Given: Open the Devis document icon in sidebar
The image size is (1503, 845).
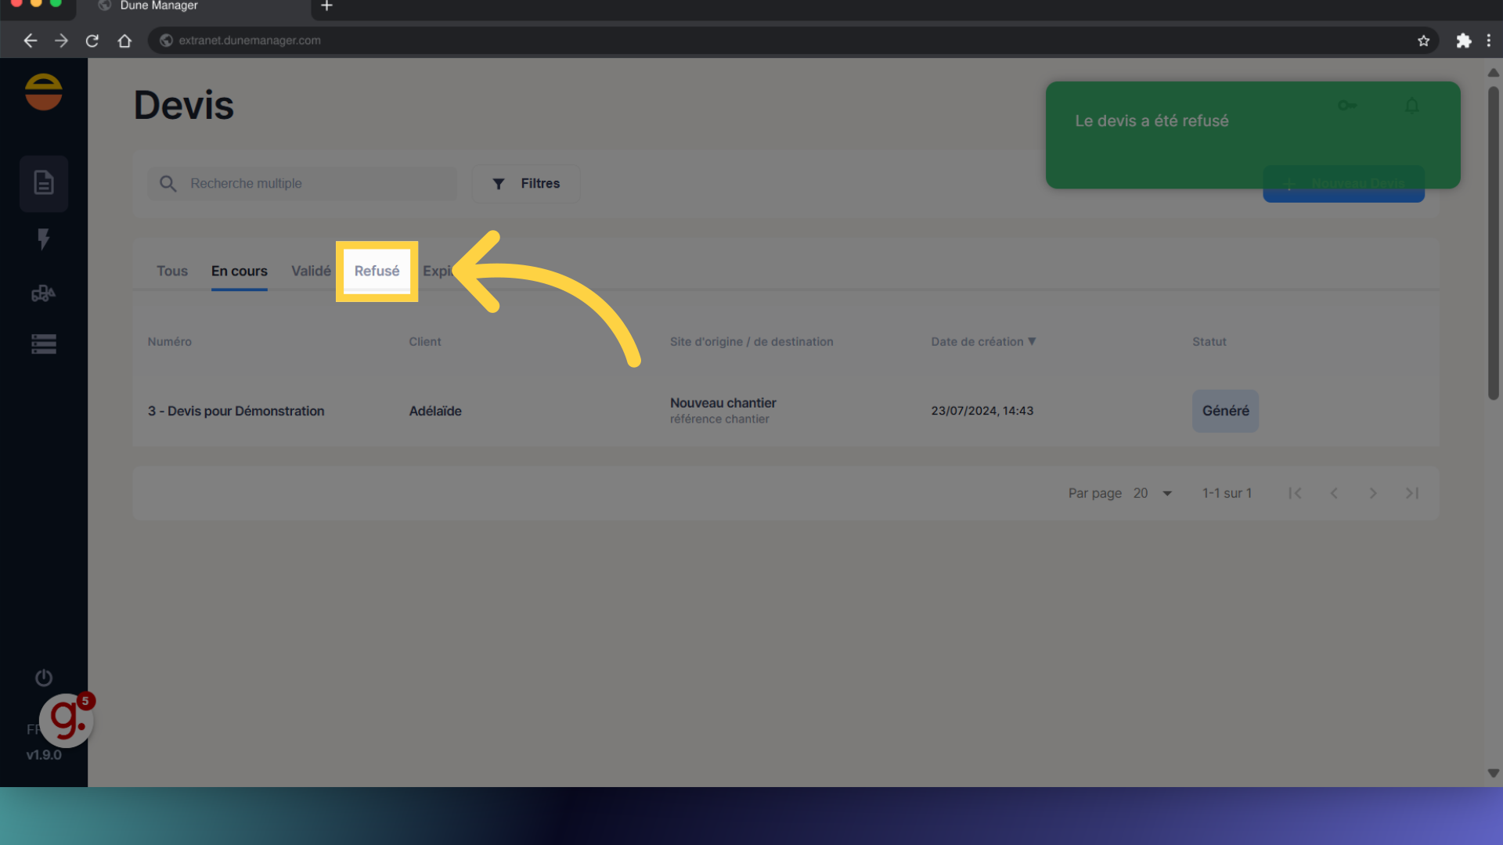Looking at the screenshot, I should (x=44, y=183).
